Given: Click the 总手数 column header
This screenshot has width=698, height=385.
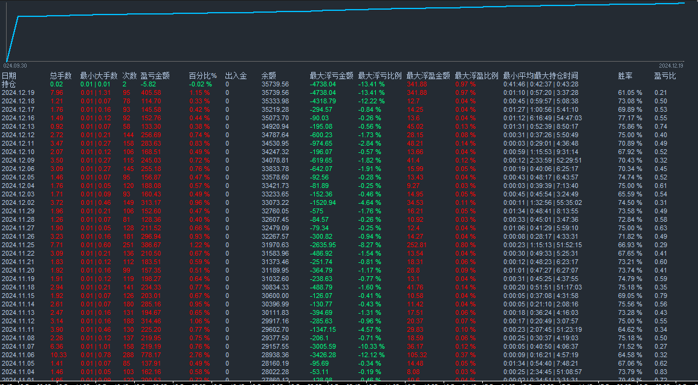Looking at the screenshot, I should click(60, 76).
